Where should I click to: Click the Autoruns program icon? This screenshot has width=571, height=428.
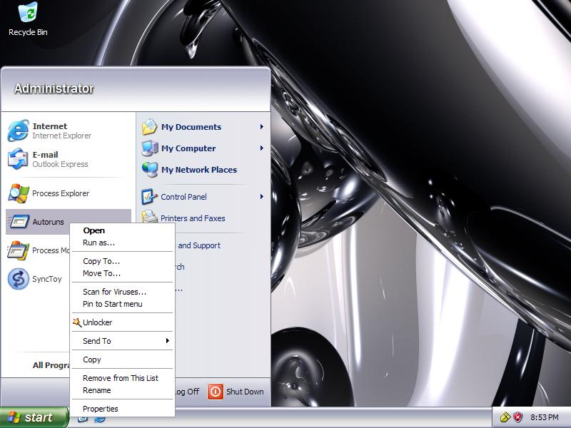19,221
